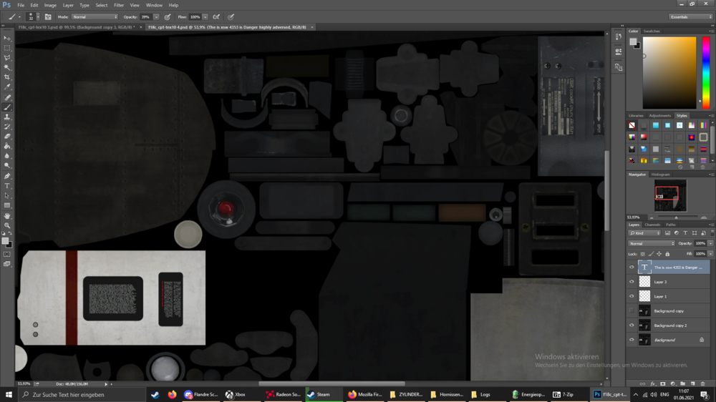Filter layers by adjustment layers
The width and height of the screenshot is (716, 402).
coord(677,233)
